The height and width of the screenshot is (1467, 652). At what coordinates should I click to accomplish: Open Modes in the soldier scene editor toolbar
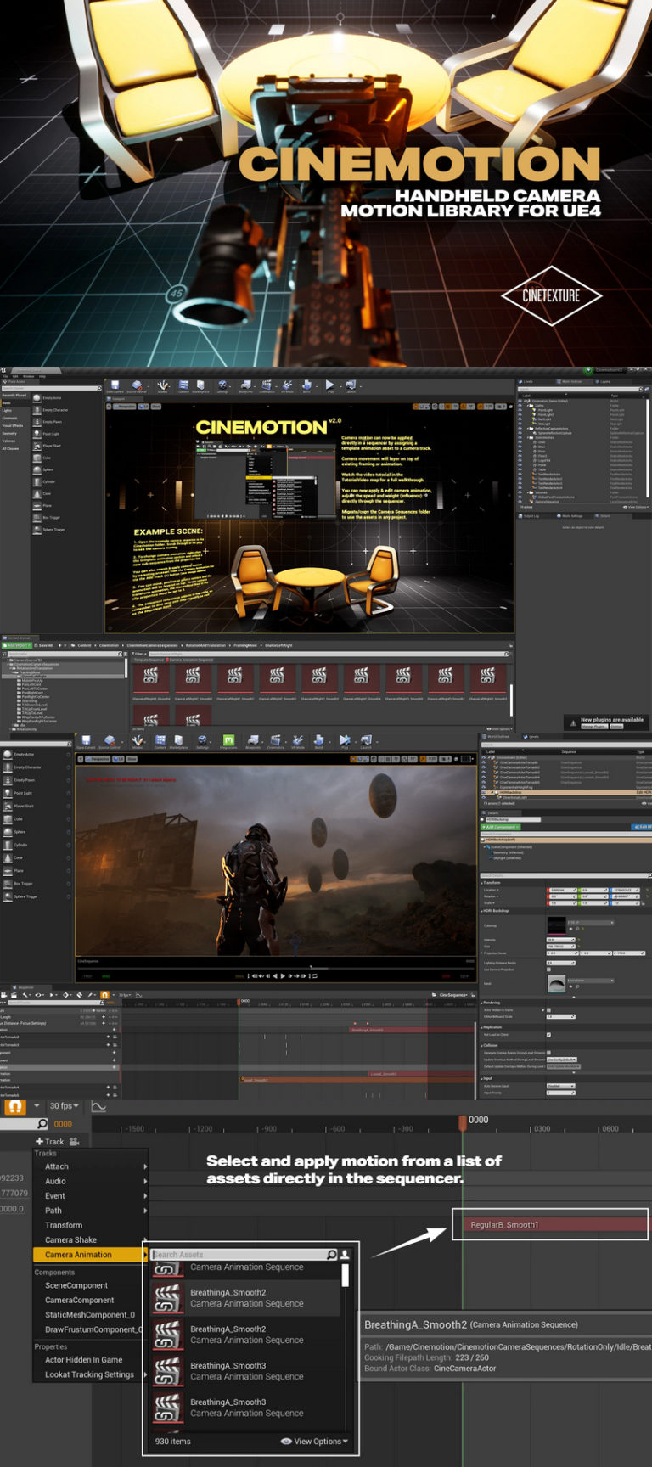point(137,741)
